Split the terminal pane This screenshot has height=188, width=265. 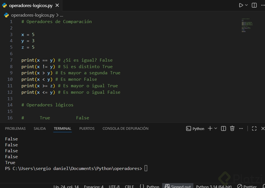pos(224,129)
